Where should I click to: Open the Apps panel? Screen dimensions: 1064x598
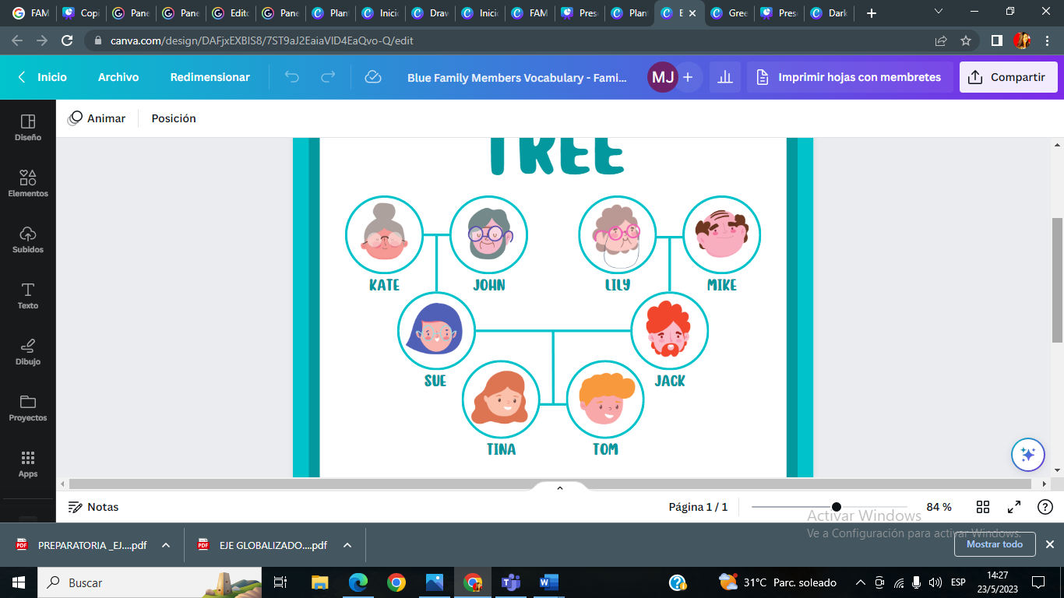(x=28, y=464)
